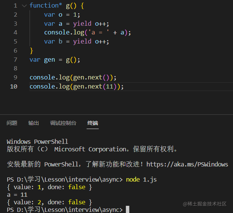233x213 pixels.
Task: Collapse the function g fold chevron
Action: point(24,6)
